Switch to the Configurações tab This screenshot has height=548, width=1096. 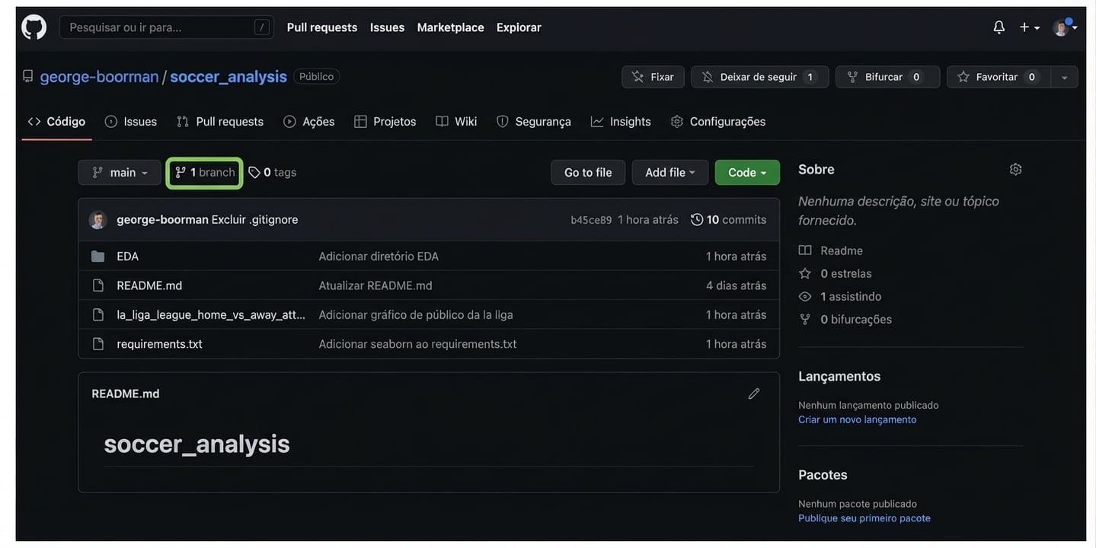(718, 122)
